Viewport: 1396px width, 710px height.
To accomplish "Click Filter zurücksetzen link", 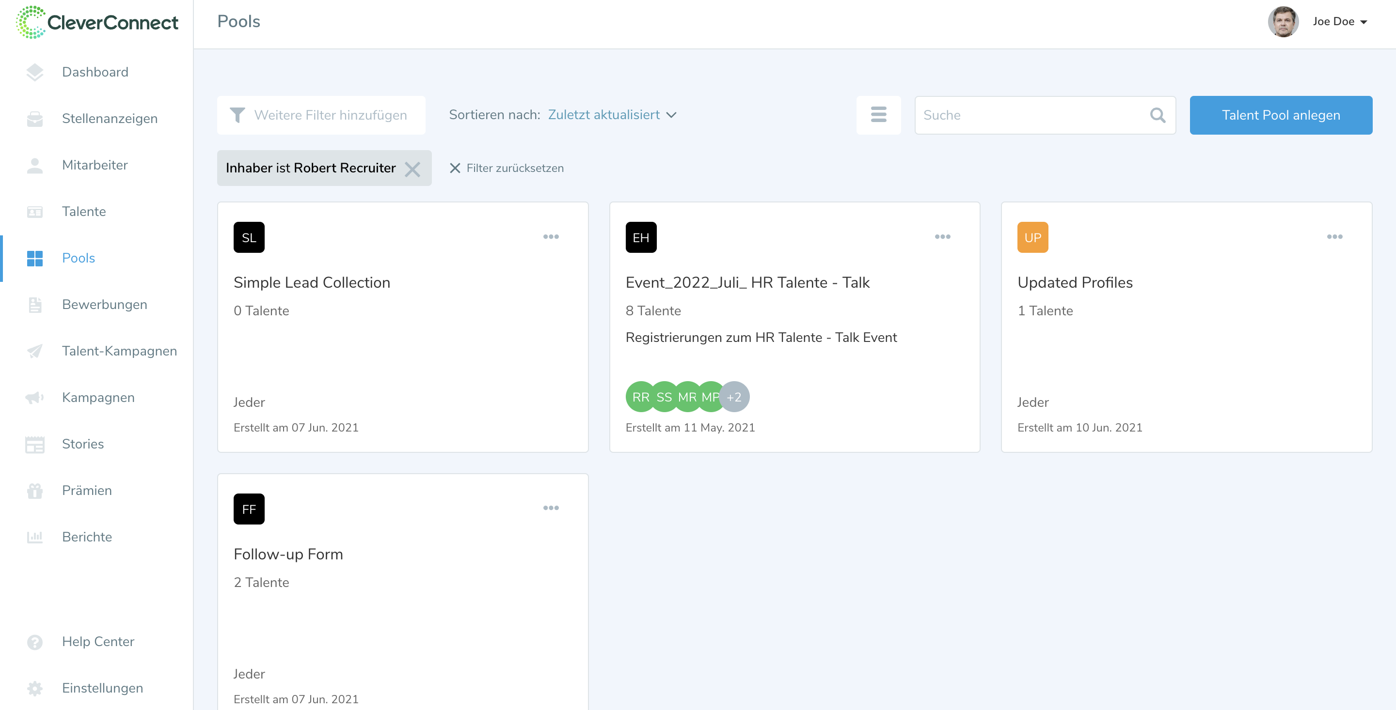I will (x=507, y=169).
